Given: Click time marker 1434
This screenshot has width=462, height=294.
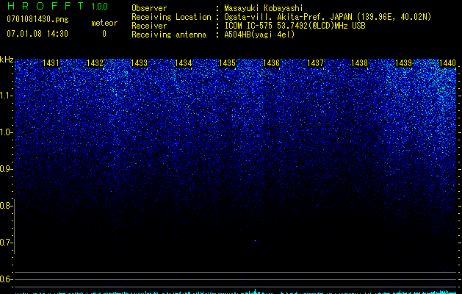Looking at the screenshot, I should (x=184, y=63).
